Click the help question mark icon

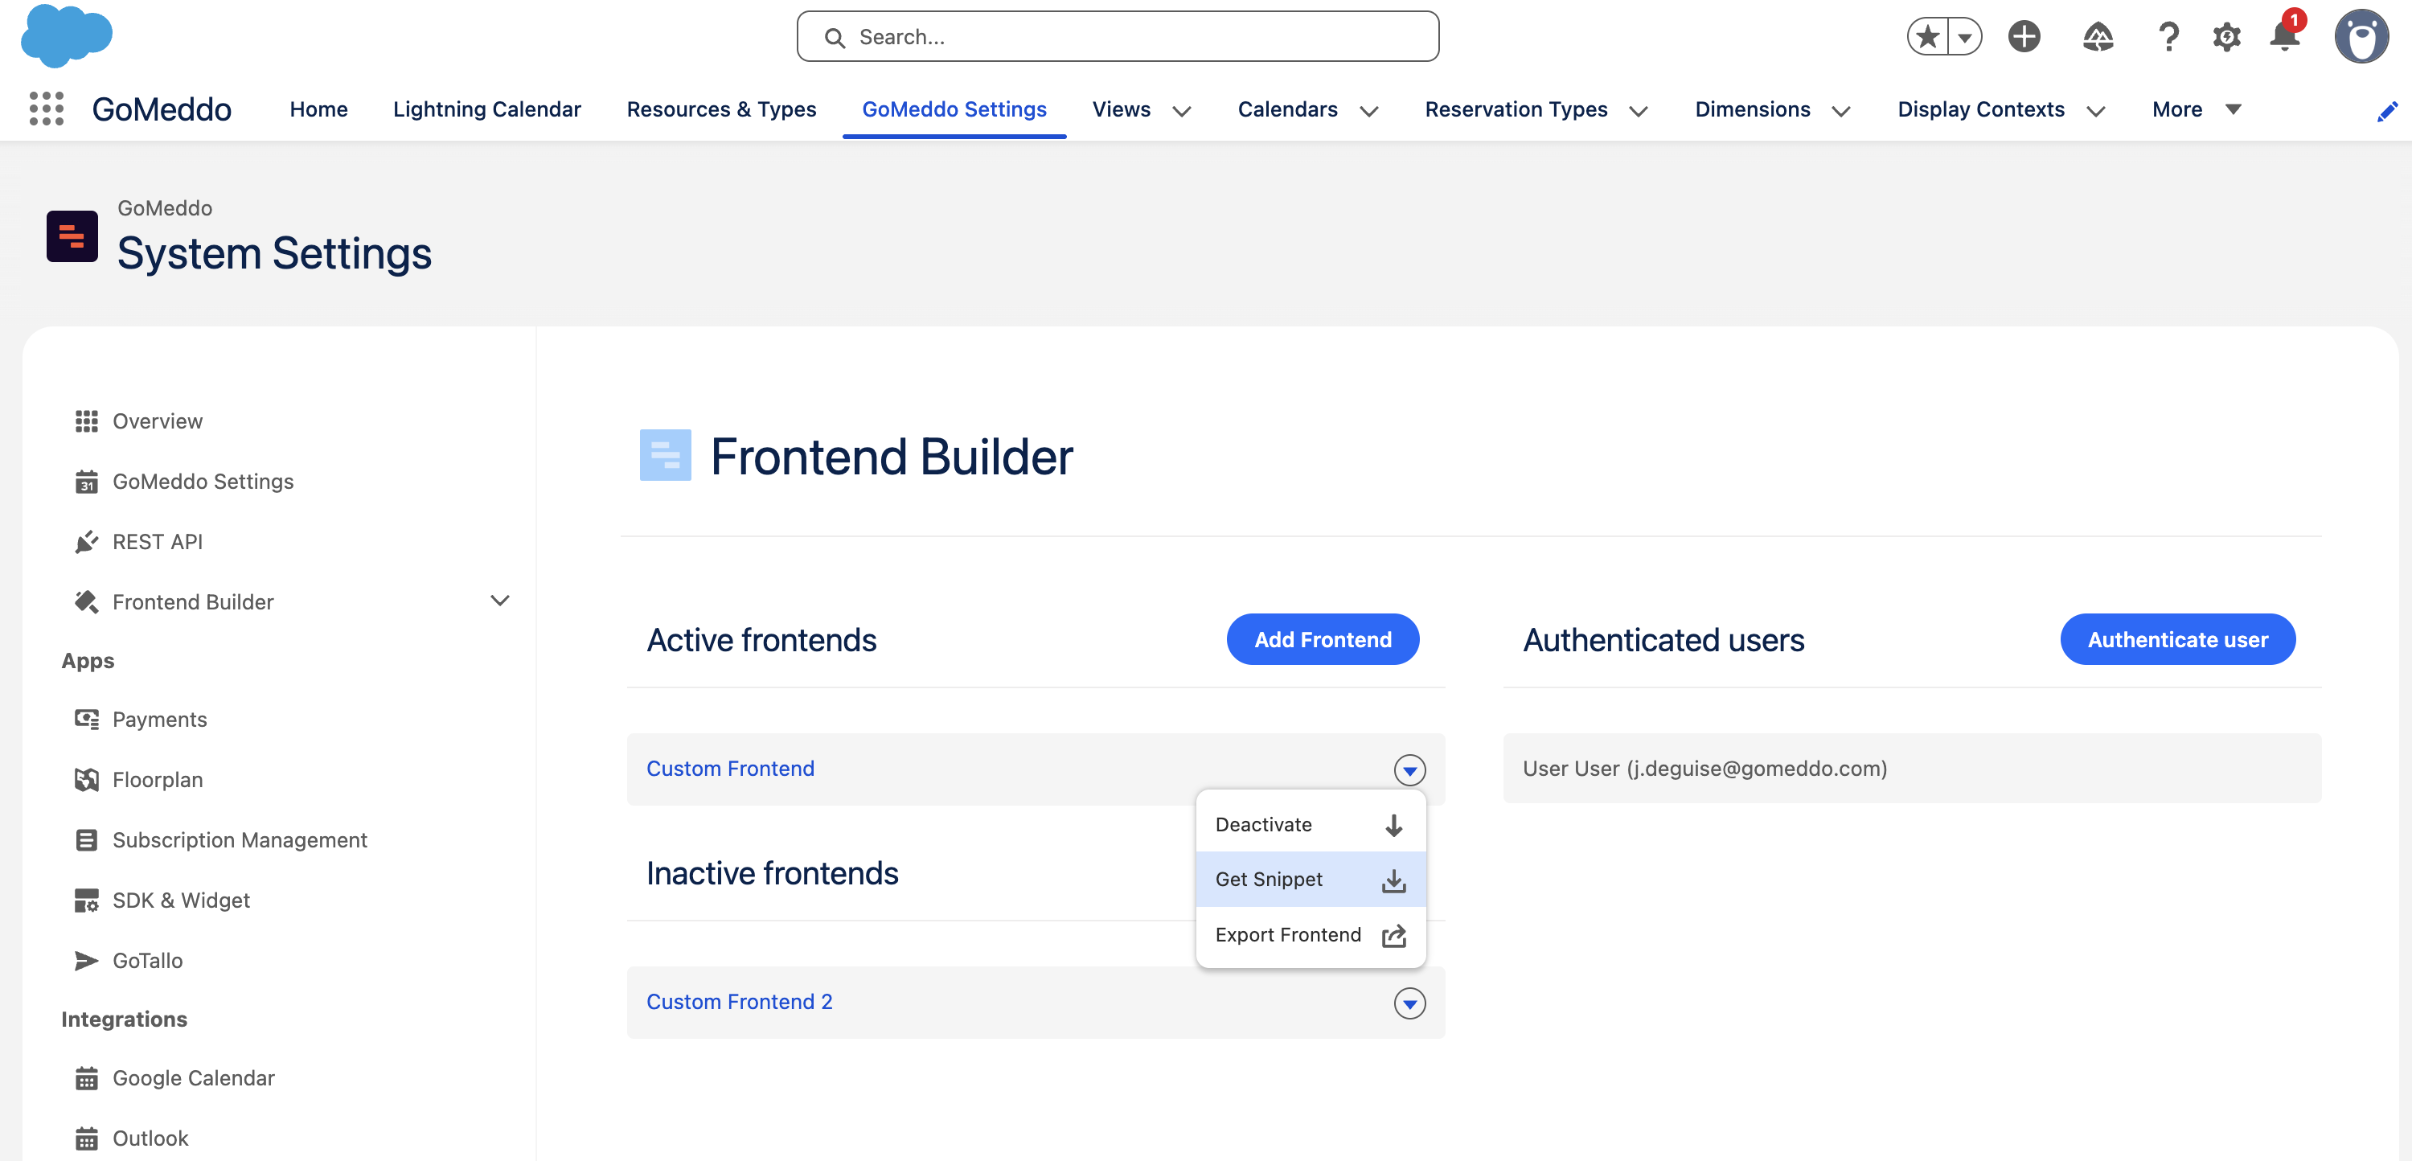[2168, 36]
